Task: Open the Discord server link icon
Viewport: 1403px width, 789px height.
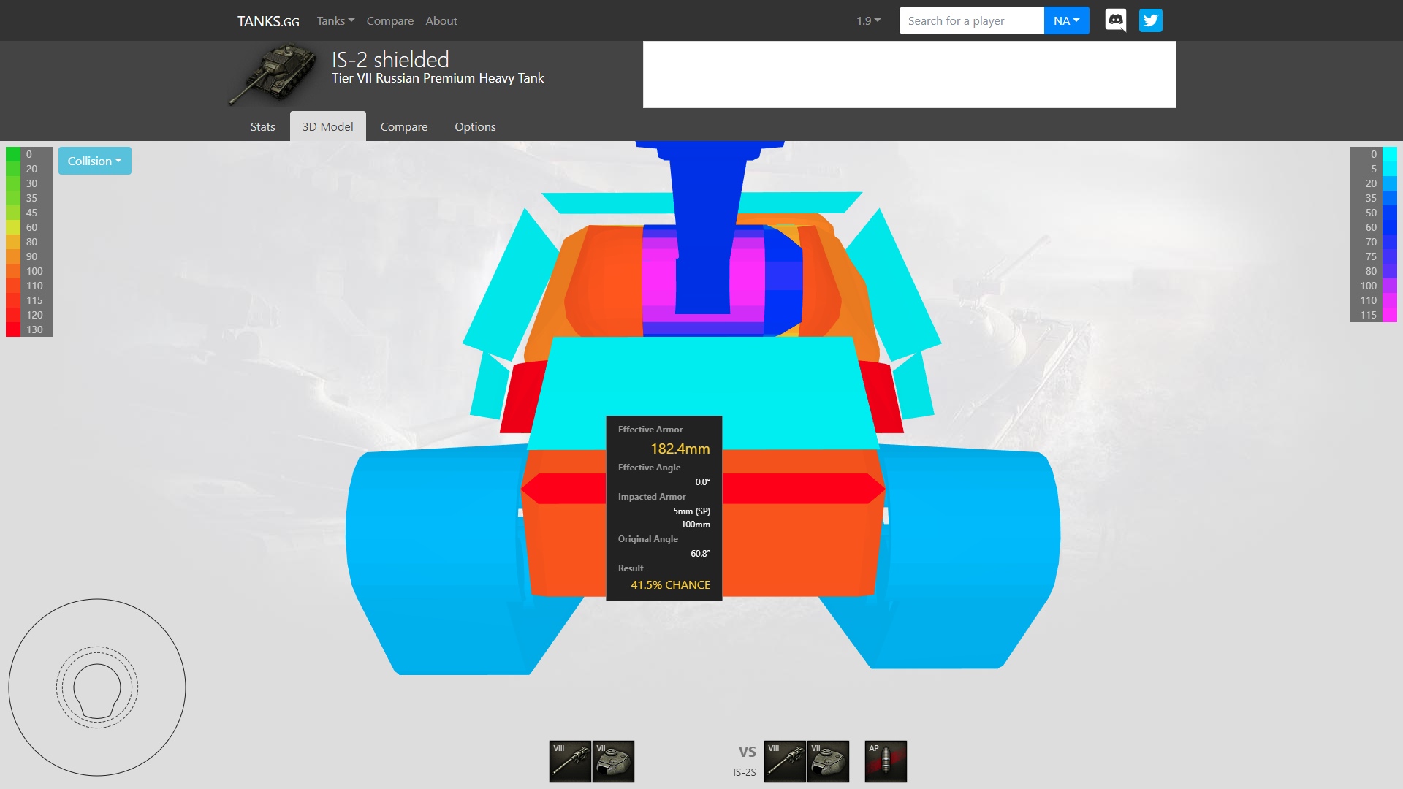Action: click(1115, 20)
